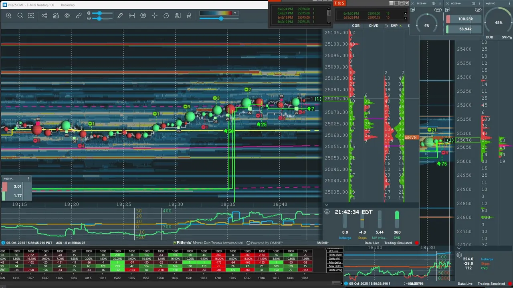Click the heatmap color gradient bar
Viewport: 513px width, 288px height.
coord(216,13)
